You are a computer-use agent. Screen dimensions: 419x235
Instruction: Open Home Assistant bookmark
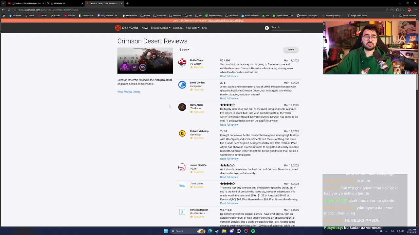click(x=250, y=15)
